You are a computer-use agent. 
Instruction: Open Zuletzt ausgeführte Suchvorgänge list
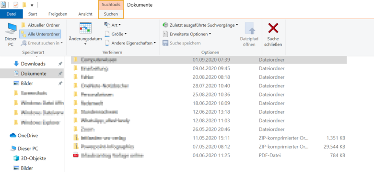tap(200, 25)
